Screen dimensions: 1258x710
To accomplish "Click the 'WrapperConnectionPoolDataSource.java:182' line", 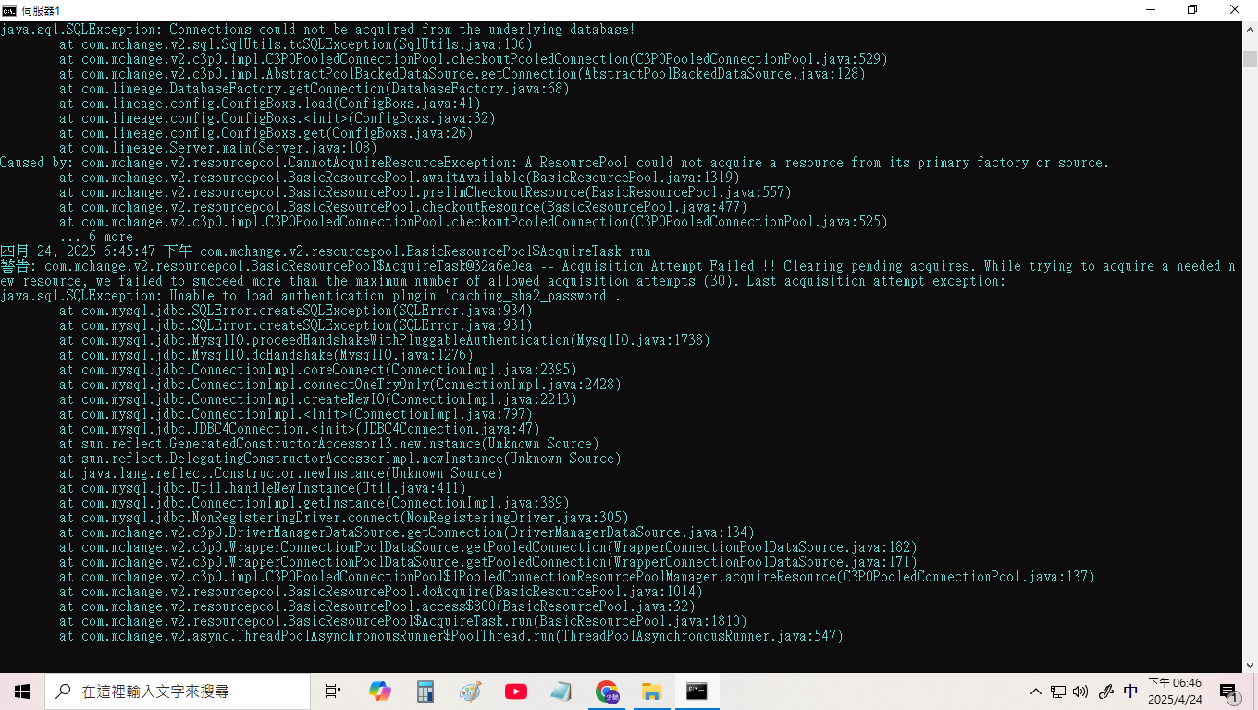I will click(x=488, y=547).
